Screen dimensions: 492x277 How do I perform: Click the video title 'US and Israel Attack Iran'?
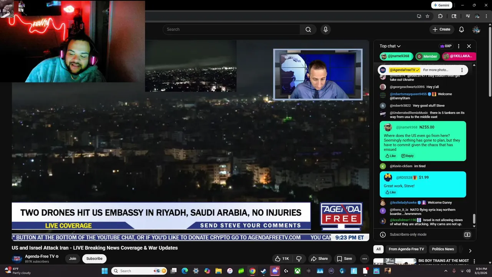click(95, 248)
